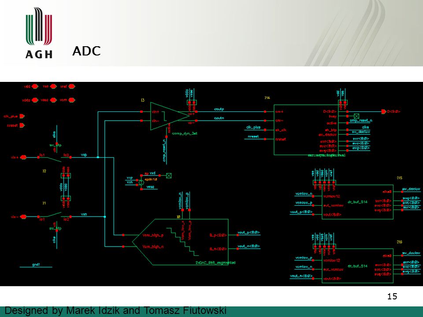
Task: Select the "Designed by Marek Idzik" footer
Action: [x=115, y=310]
